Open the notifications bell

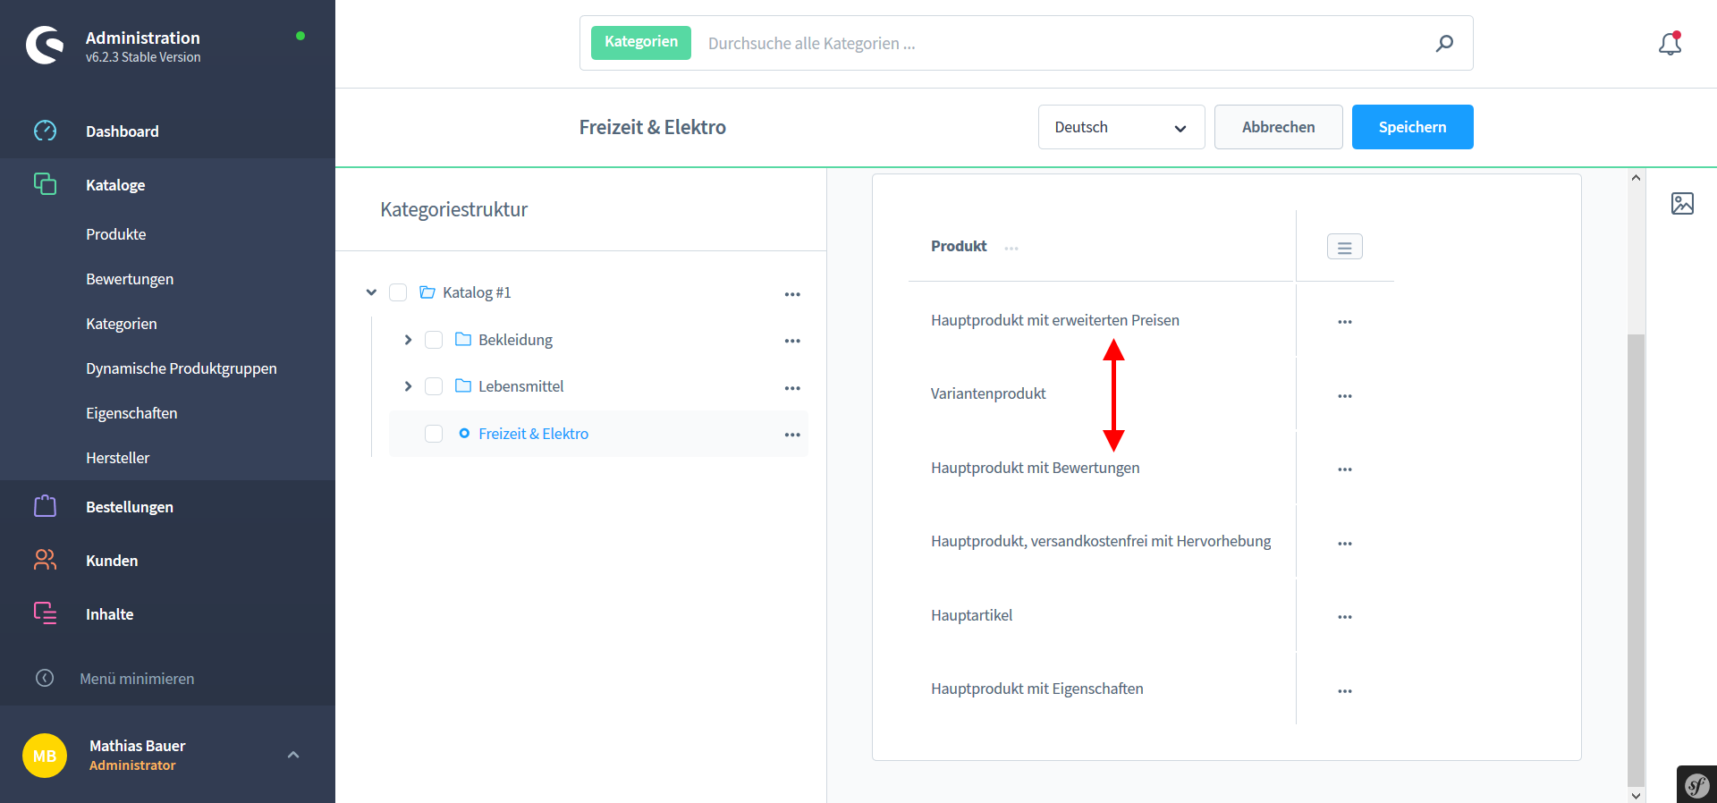(x=1670, y=43)
